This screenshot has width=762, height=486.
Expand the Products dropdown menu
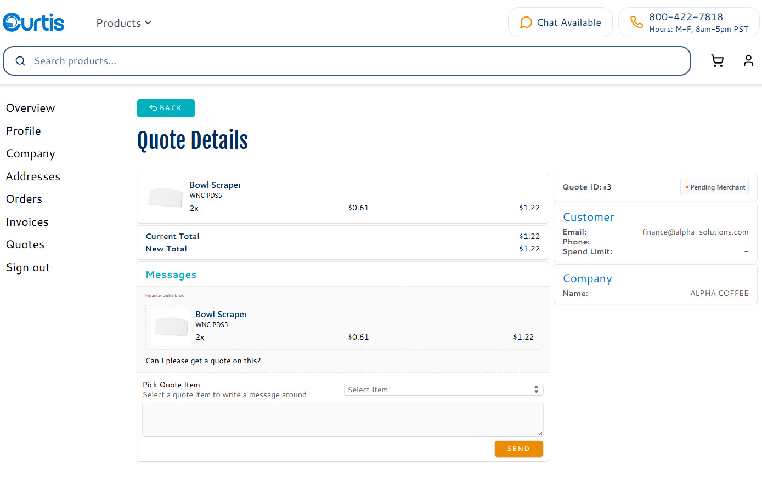123,23
